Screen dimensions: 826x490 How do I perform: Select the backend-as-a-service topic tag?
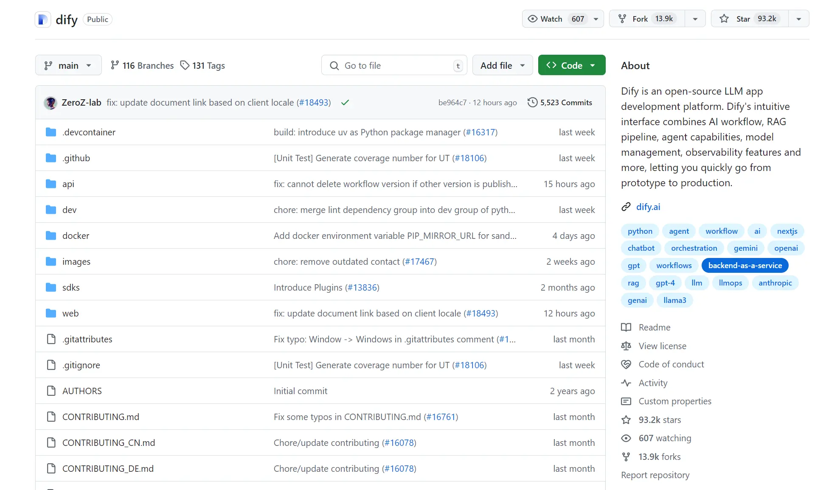point(745,266)
